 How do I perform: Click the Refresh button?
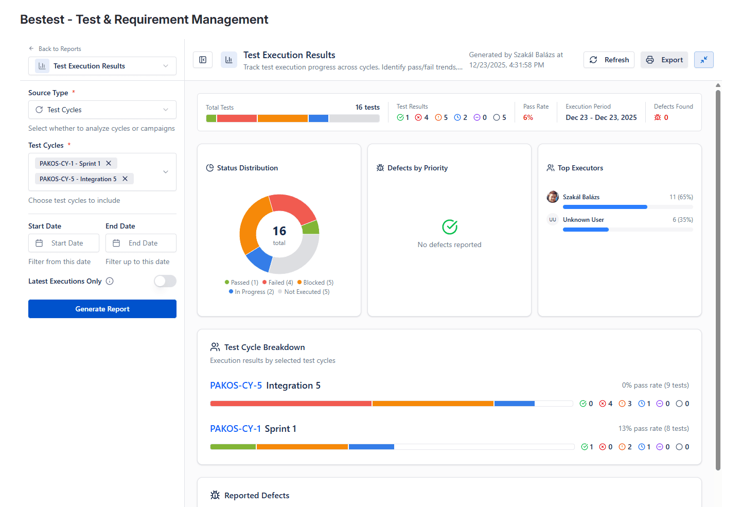pyautogui.click(x=609, y=60)
